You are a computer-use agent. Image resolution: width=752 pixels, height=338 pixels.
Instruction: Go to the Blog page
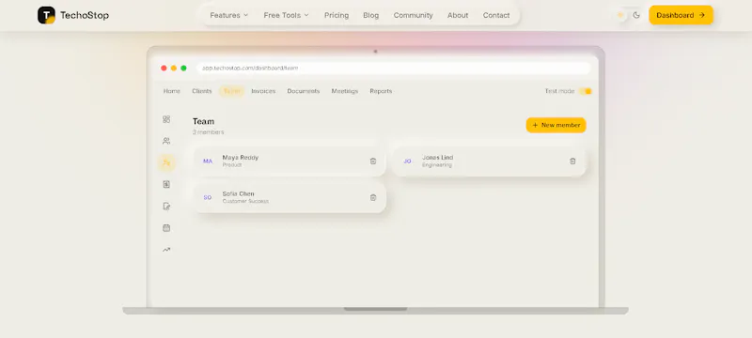(x=371, y=15)
